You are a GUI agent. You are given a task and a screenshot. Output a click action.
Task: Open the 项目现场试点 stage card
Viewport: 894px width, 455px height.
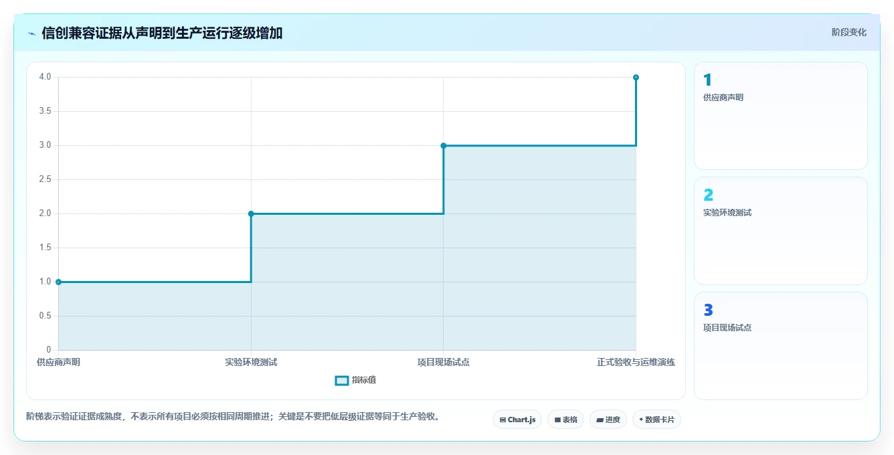click(x=780, y=346)
